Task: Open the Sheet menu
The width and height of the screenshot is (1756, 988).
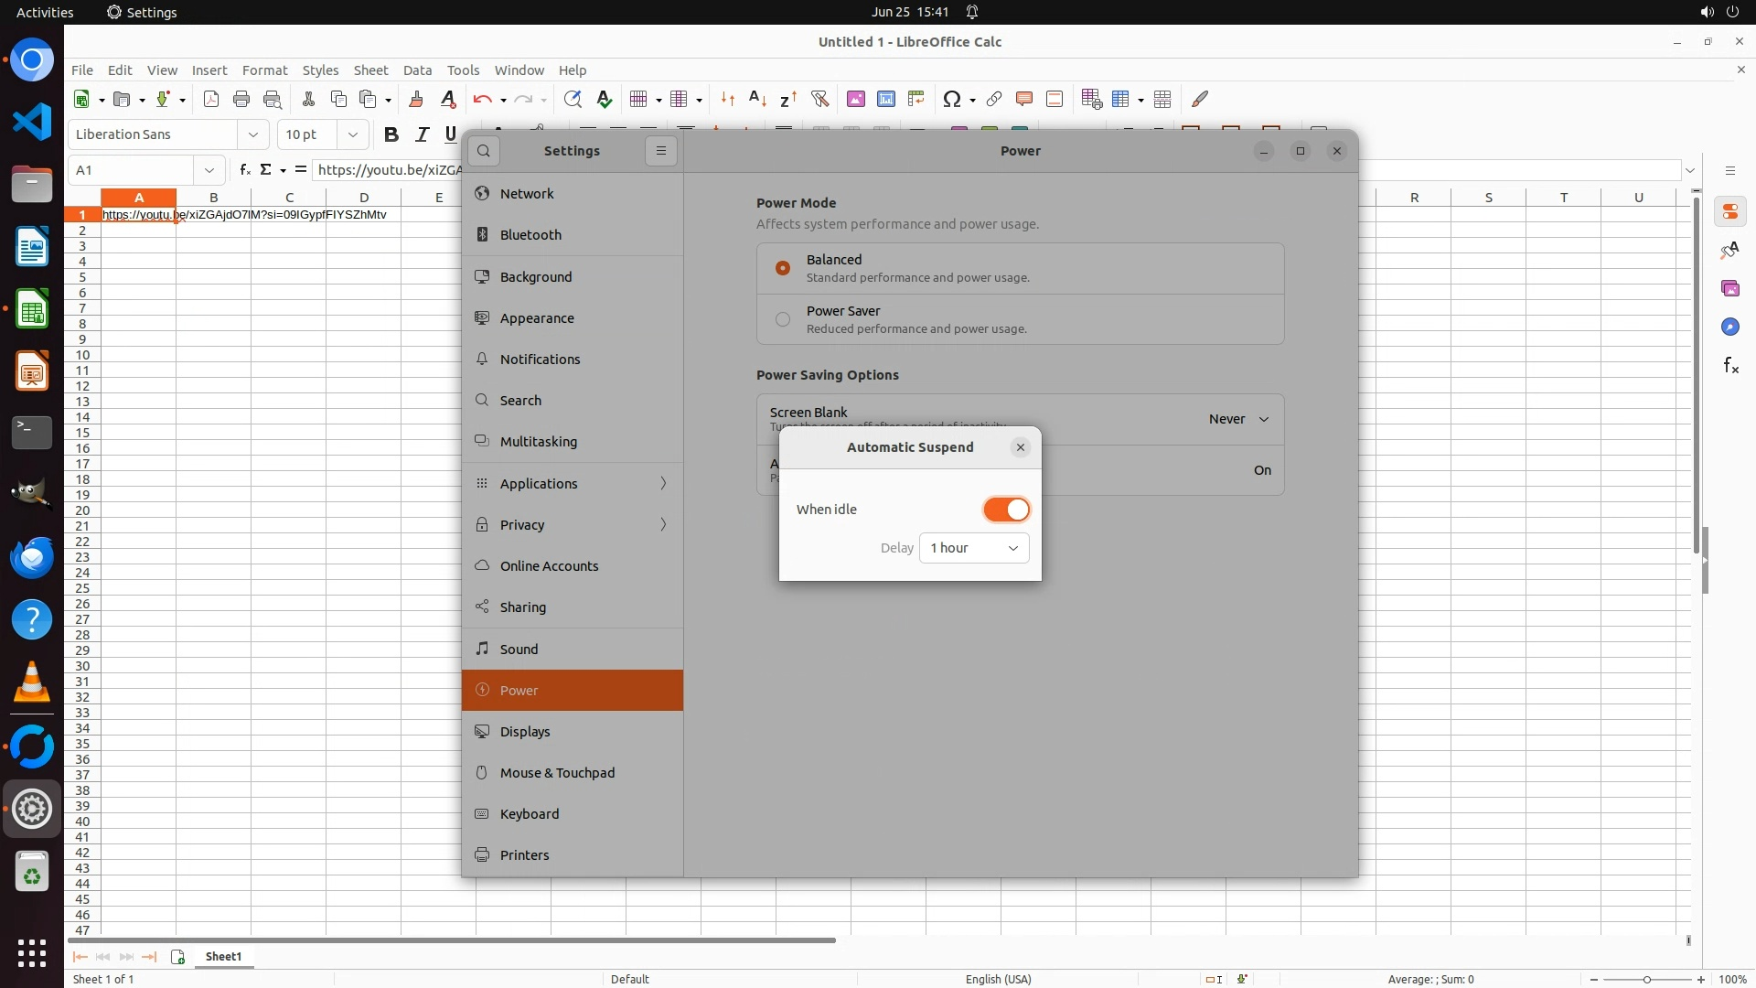Action: pyautogui.click(x=370, y=70)
